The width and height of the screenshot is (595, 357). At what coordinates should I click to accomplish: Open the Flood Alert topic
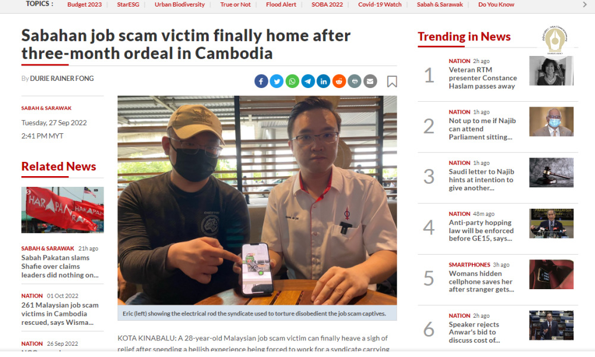[281, 5]
